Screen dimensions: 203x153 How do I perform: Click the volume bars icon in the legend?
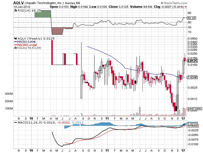click(x=15, y=48)
